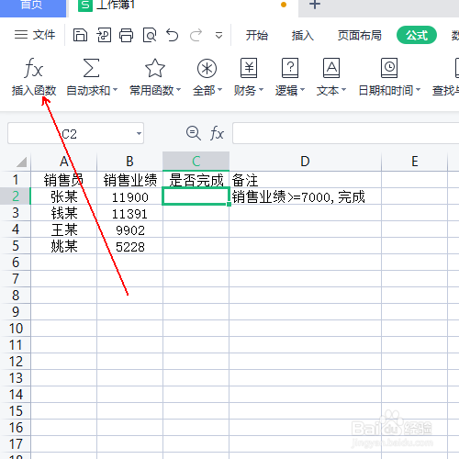Select column B header

point(129,161)
